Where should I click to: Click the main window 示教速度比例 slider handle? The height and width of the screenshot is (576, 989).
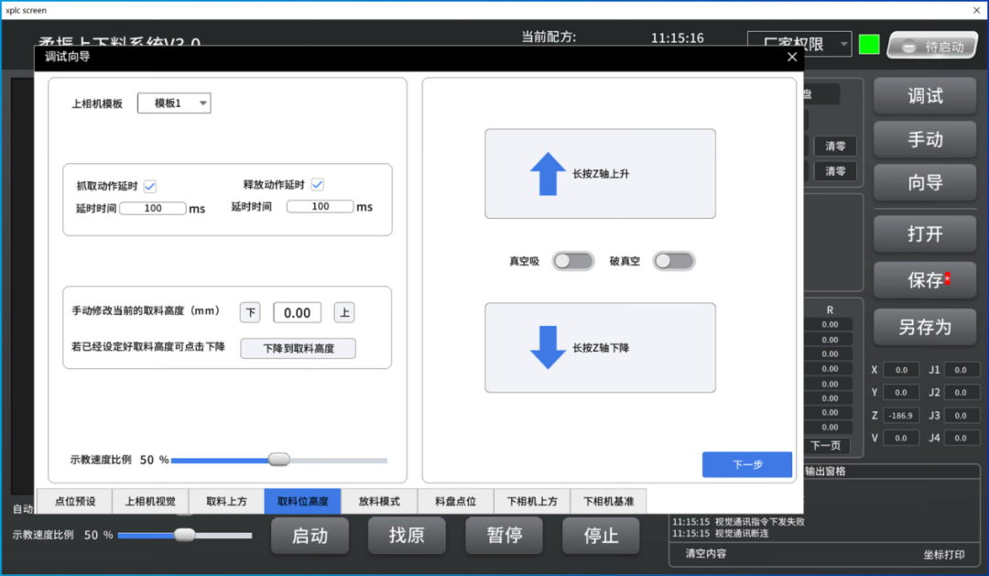click(184, 535)
